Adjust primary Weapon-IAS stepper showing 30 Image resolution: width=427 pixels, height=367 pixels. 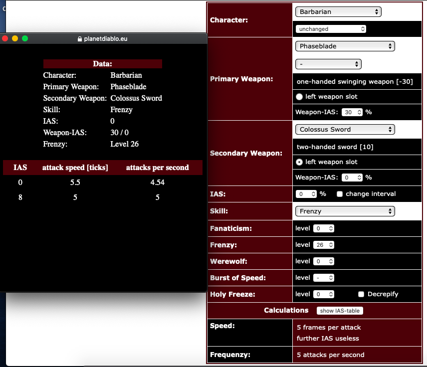tap(352, 112)
